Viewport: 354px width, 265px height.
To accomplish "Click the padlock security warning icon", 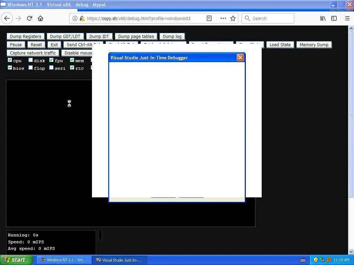I will click(x=82, y=19).
